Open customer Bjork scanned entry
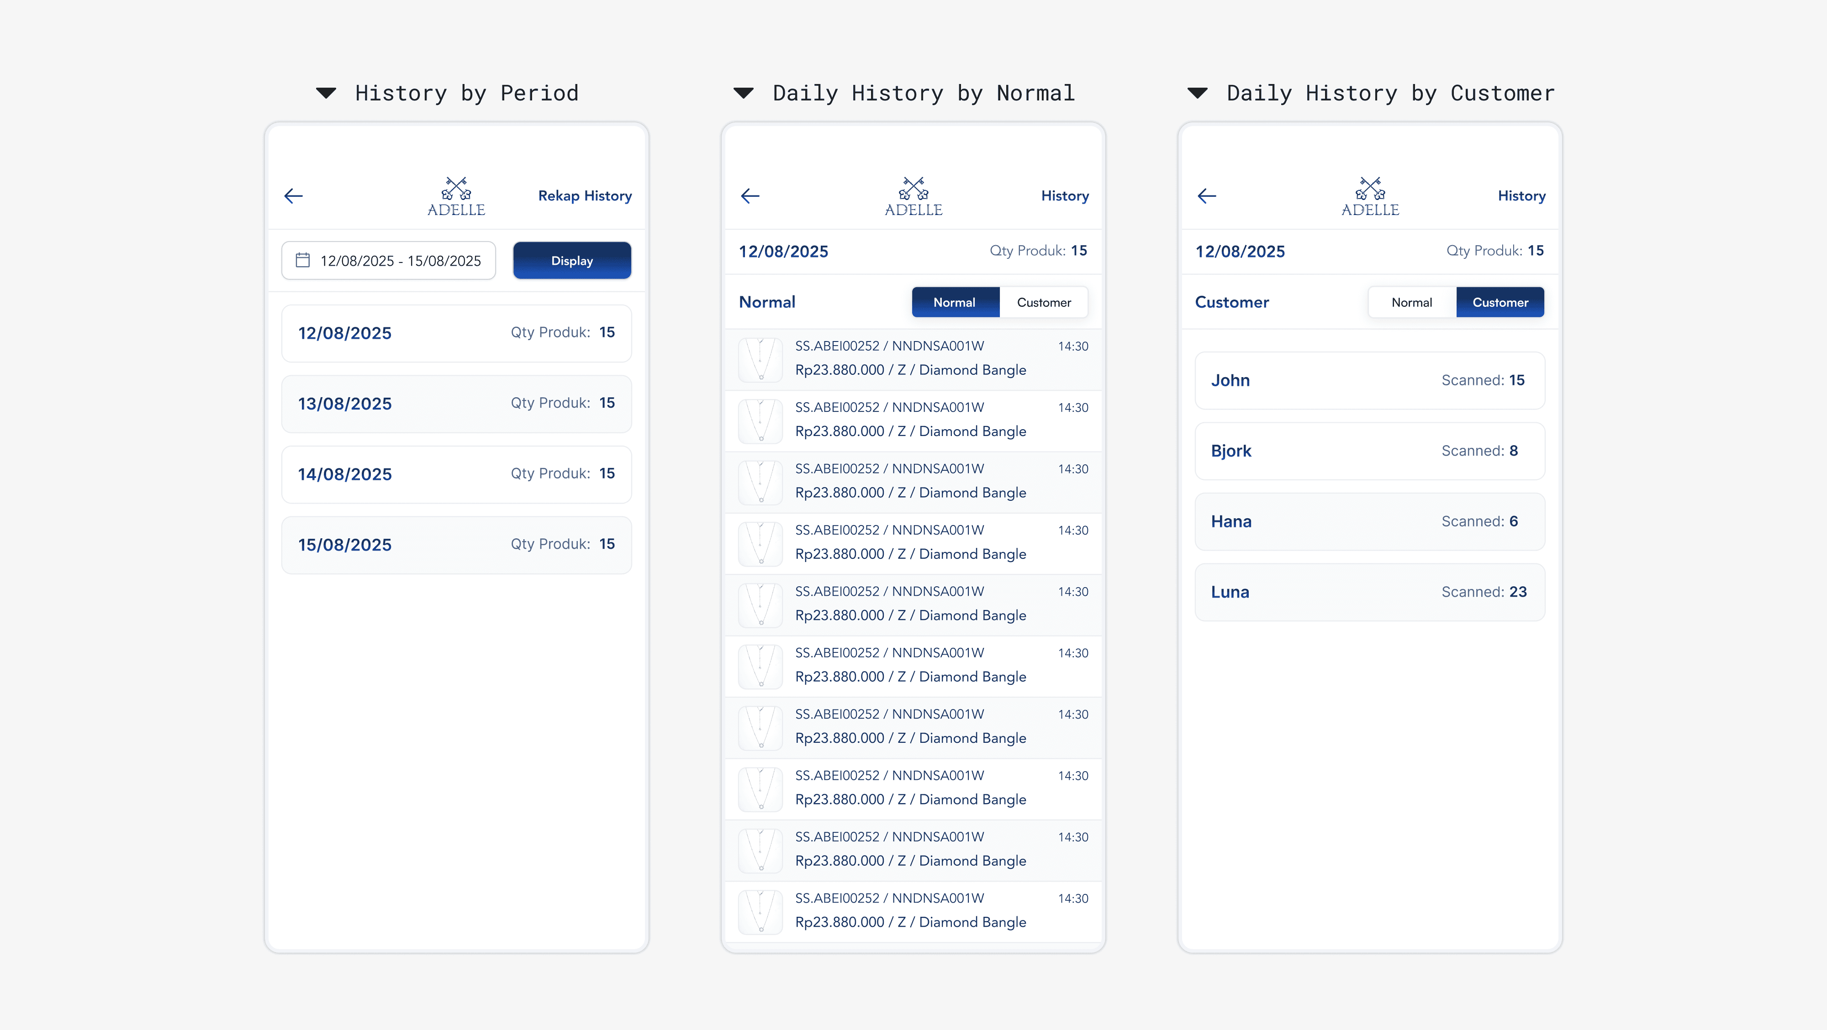The image size is (1827, 1030). [x=1369, y=451]
